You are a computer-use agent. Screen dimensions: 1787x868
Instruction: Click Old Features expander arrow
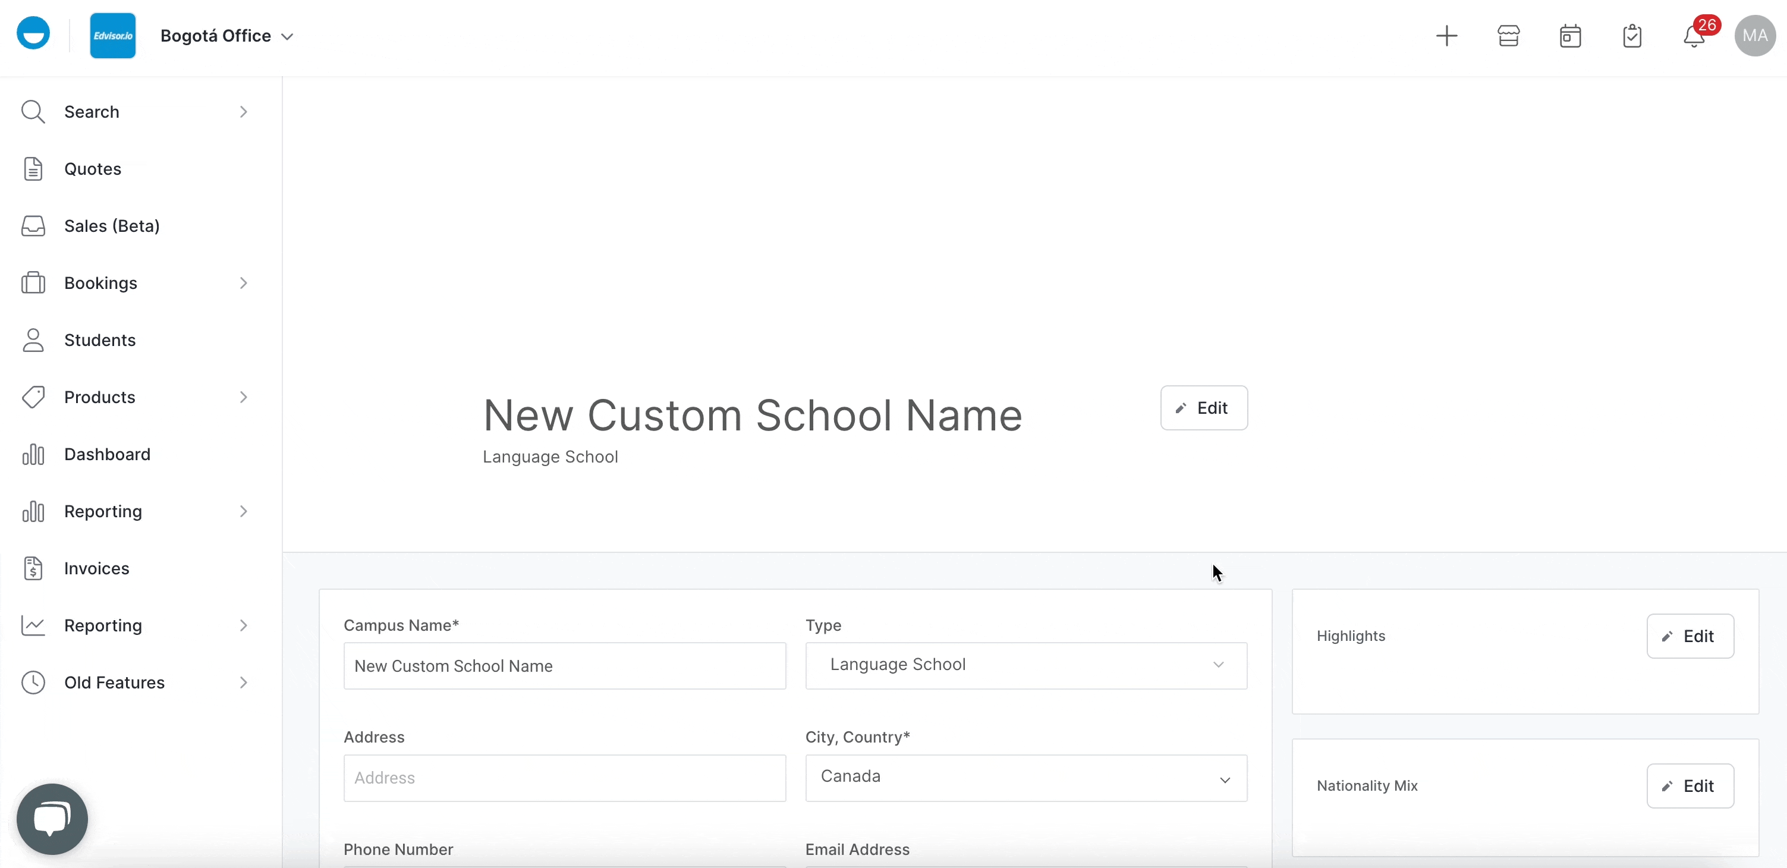(244, 683)
